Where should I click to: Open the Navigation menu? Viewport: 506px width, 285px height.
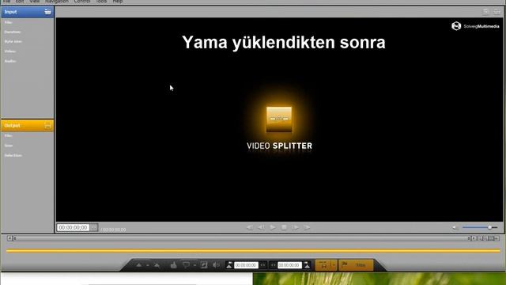(x=56, y=2)
